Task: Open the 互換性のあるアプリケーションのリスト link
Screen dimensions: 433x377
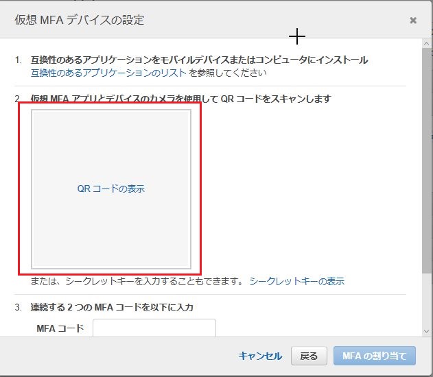Action: tap(108, 73)
